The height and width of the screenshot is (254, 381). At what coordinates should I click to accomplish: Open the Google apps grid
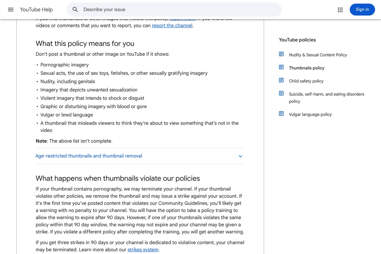click(340, 10)
